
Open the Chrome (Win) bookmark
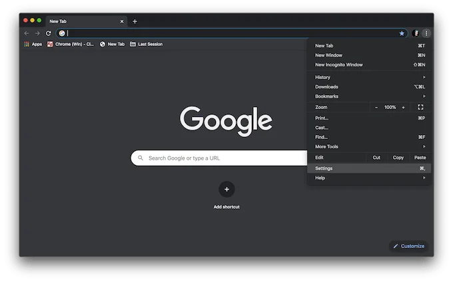coord(71,44)
